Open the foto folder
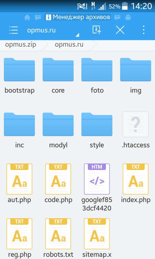The height and width of the screenshot is (259, 155). [97, 76]
